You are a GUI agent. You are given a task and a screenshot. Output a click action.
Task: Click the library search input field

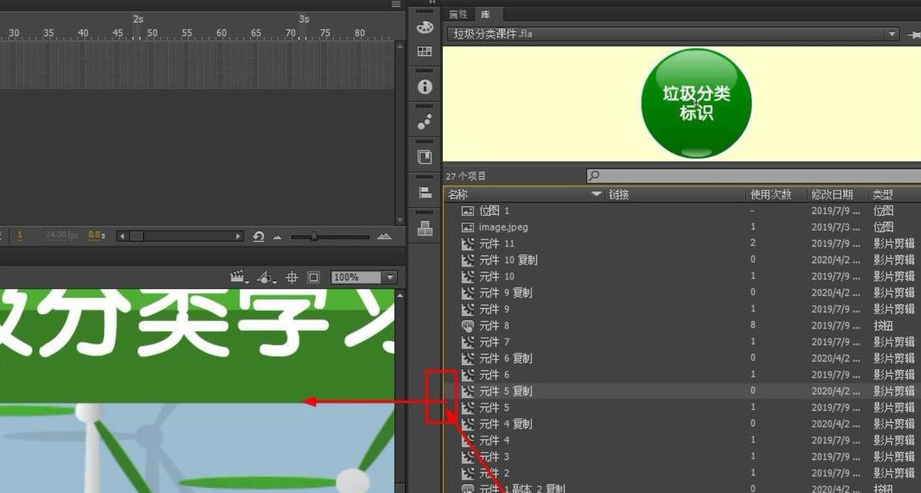753,176
